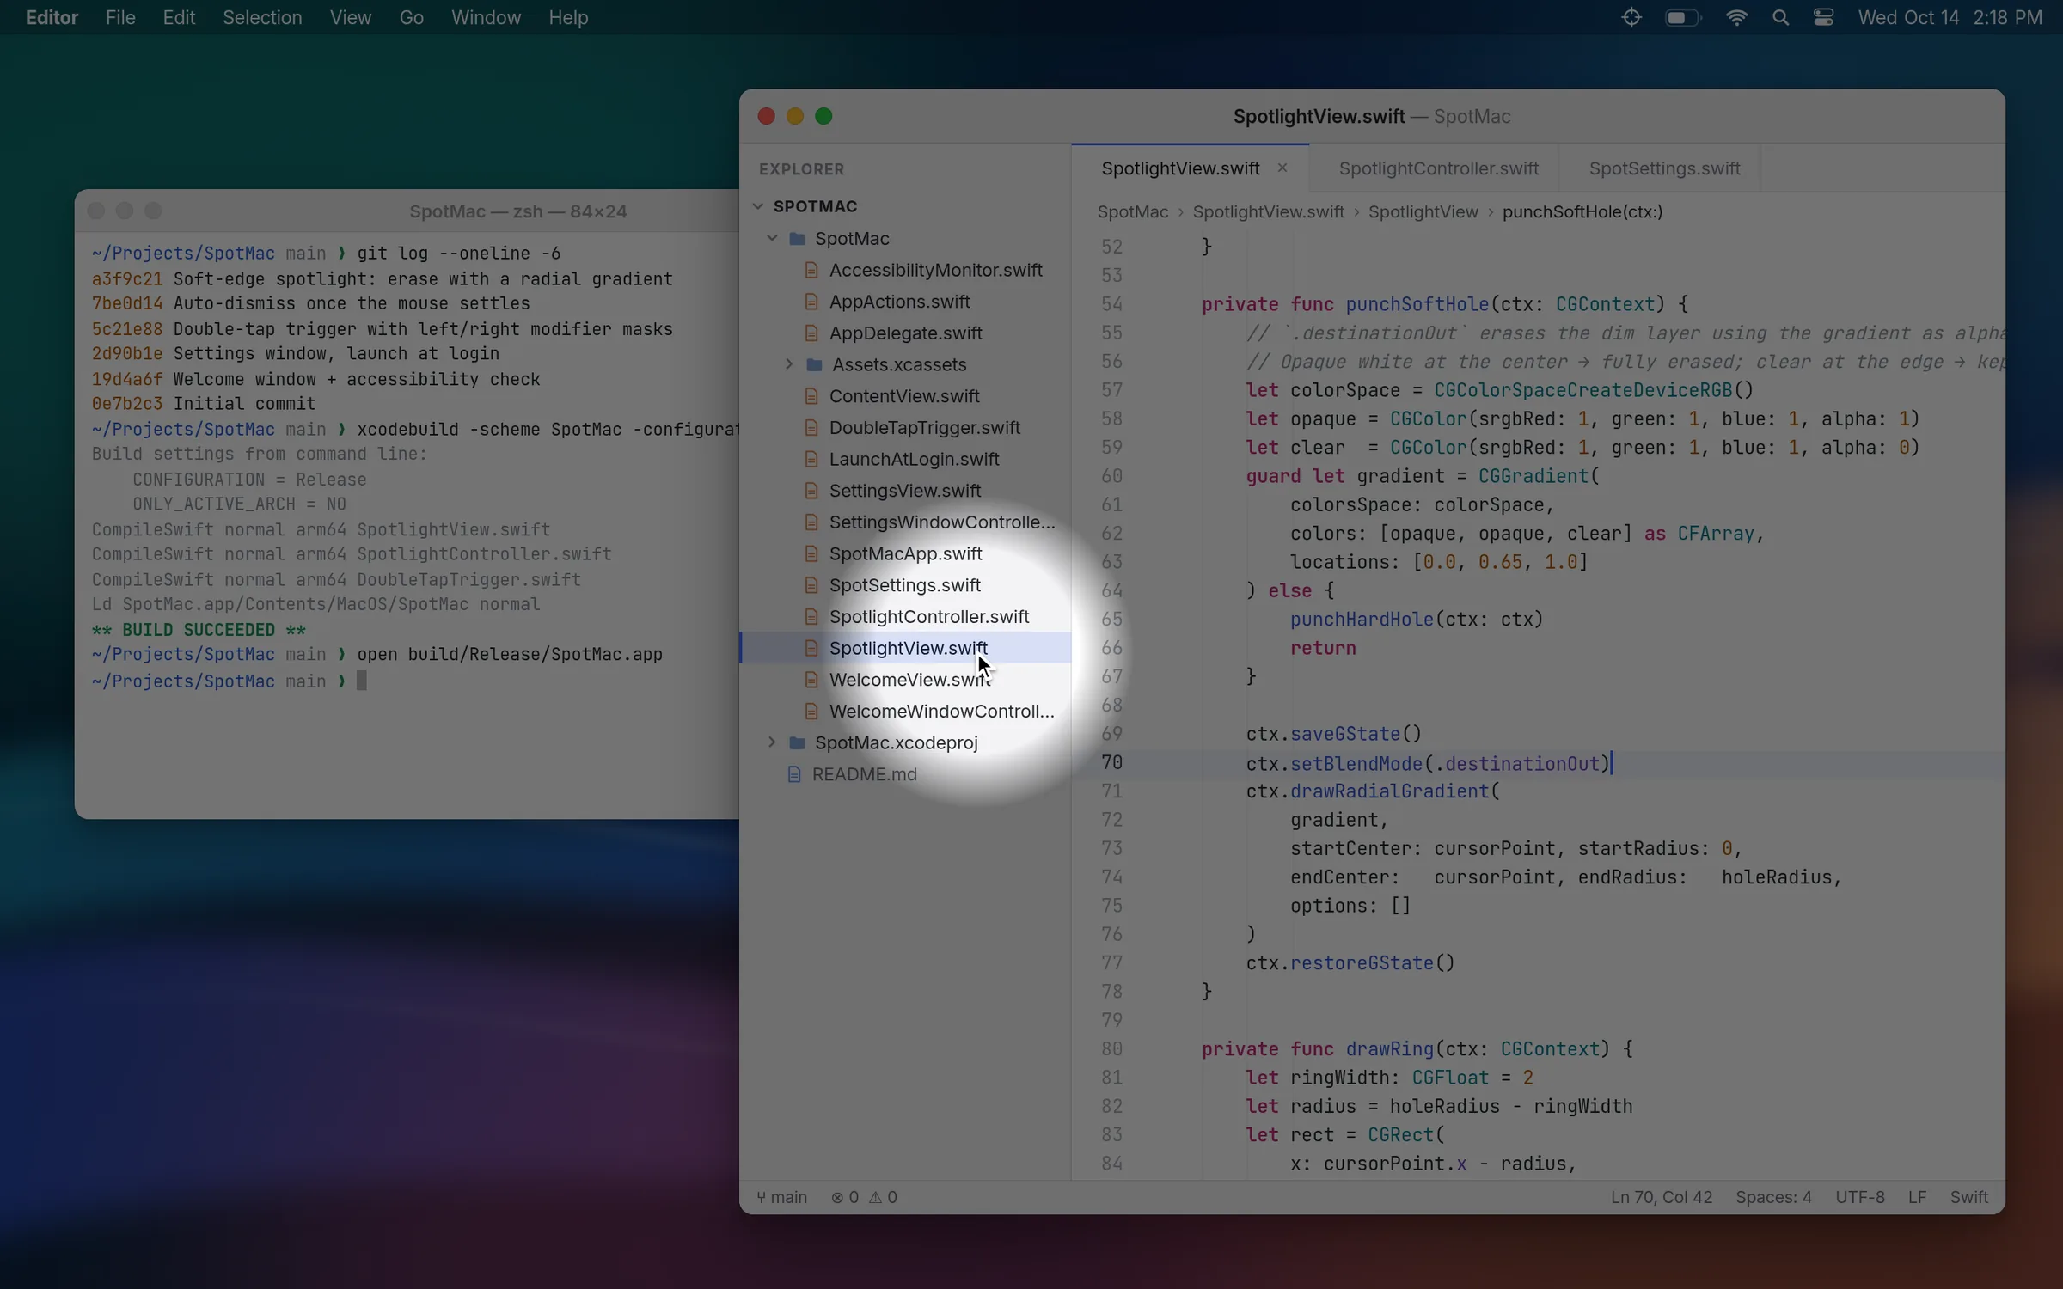The width and height of the screenshot is (2063, 1289).
Task: Expand the SpotMac.xcodeproj folder
Action: (x=772, y=742)
